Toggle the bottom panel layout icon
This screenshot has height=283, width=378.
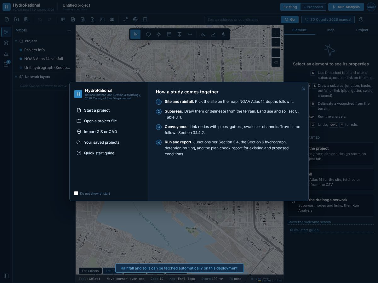(x=145, y=19)
